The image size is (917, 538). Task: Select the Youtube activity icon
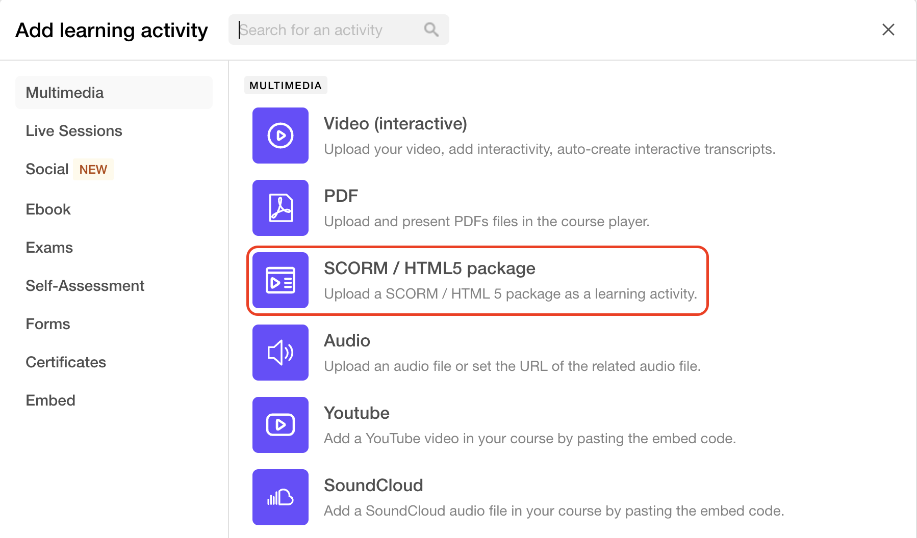281,425
